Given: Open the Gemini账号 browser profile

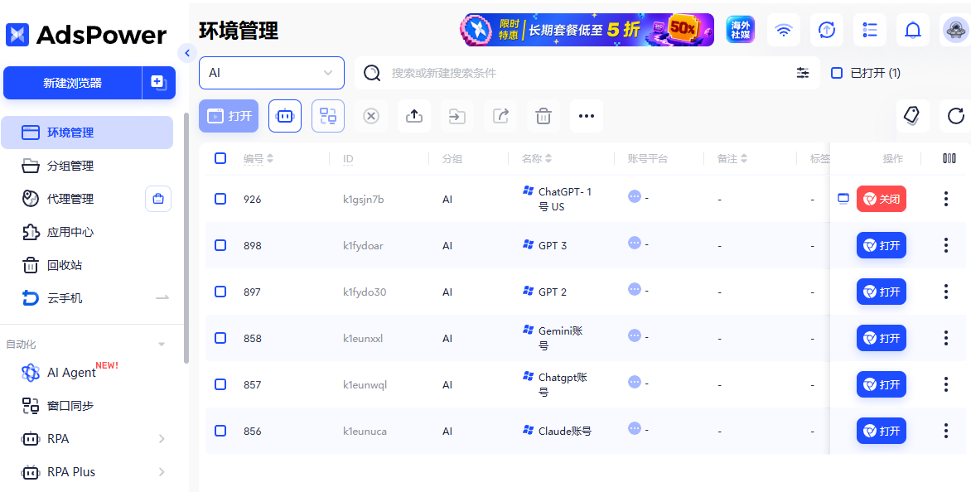Looking at the screenshot, I should tap(882, 338).
